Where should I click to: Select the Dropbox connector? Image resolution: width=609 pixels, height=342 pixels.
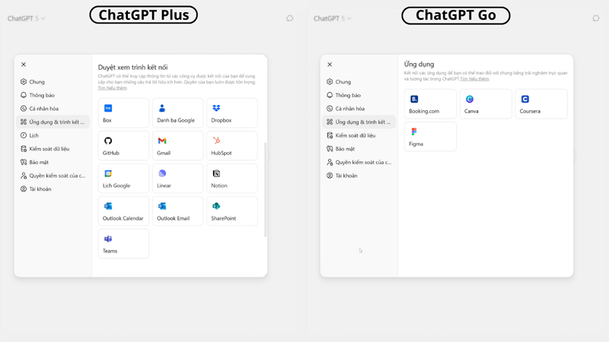[x=231, y=113]
